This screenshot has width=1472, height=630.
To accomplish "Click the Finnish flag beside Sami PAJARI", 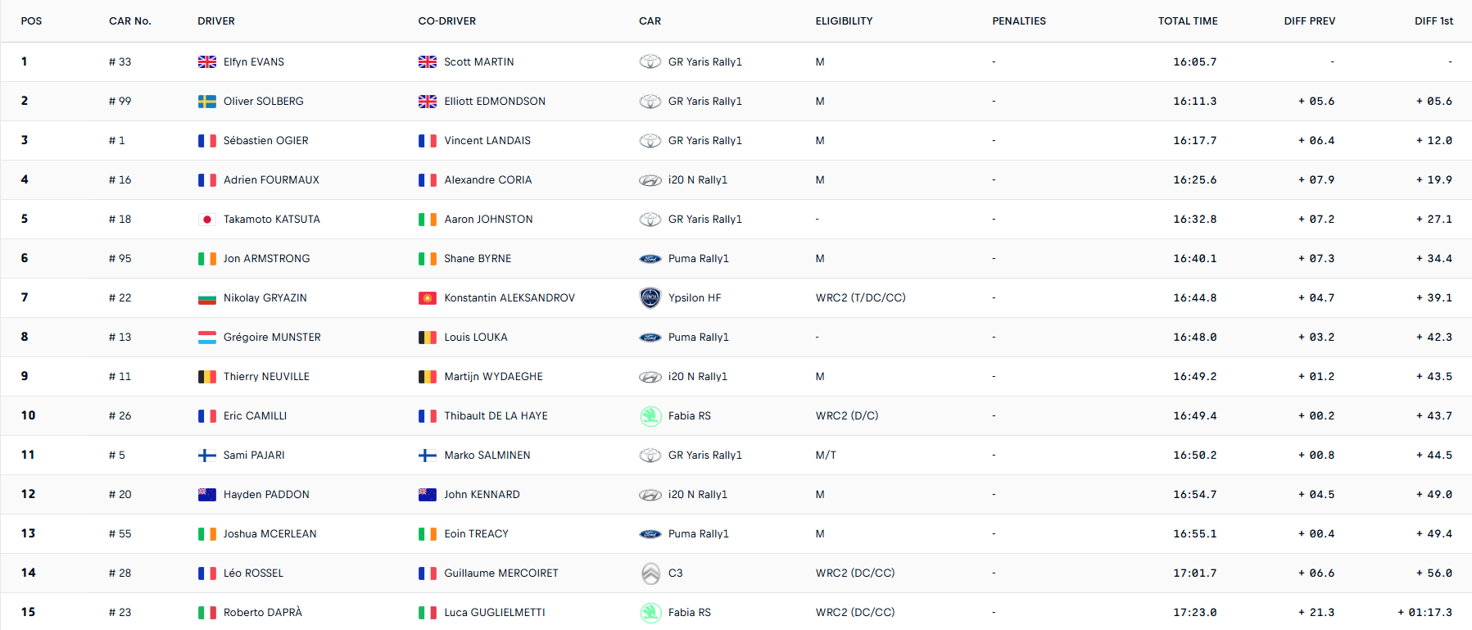I will point(207,456).
